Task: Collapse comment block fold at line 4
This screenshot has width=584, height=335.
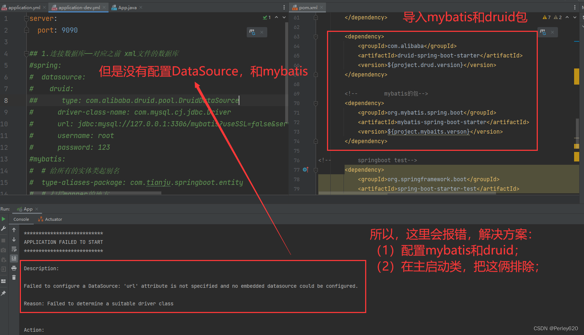Action: point(26,53)
